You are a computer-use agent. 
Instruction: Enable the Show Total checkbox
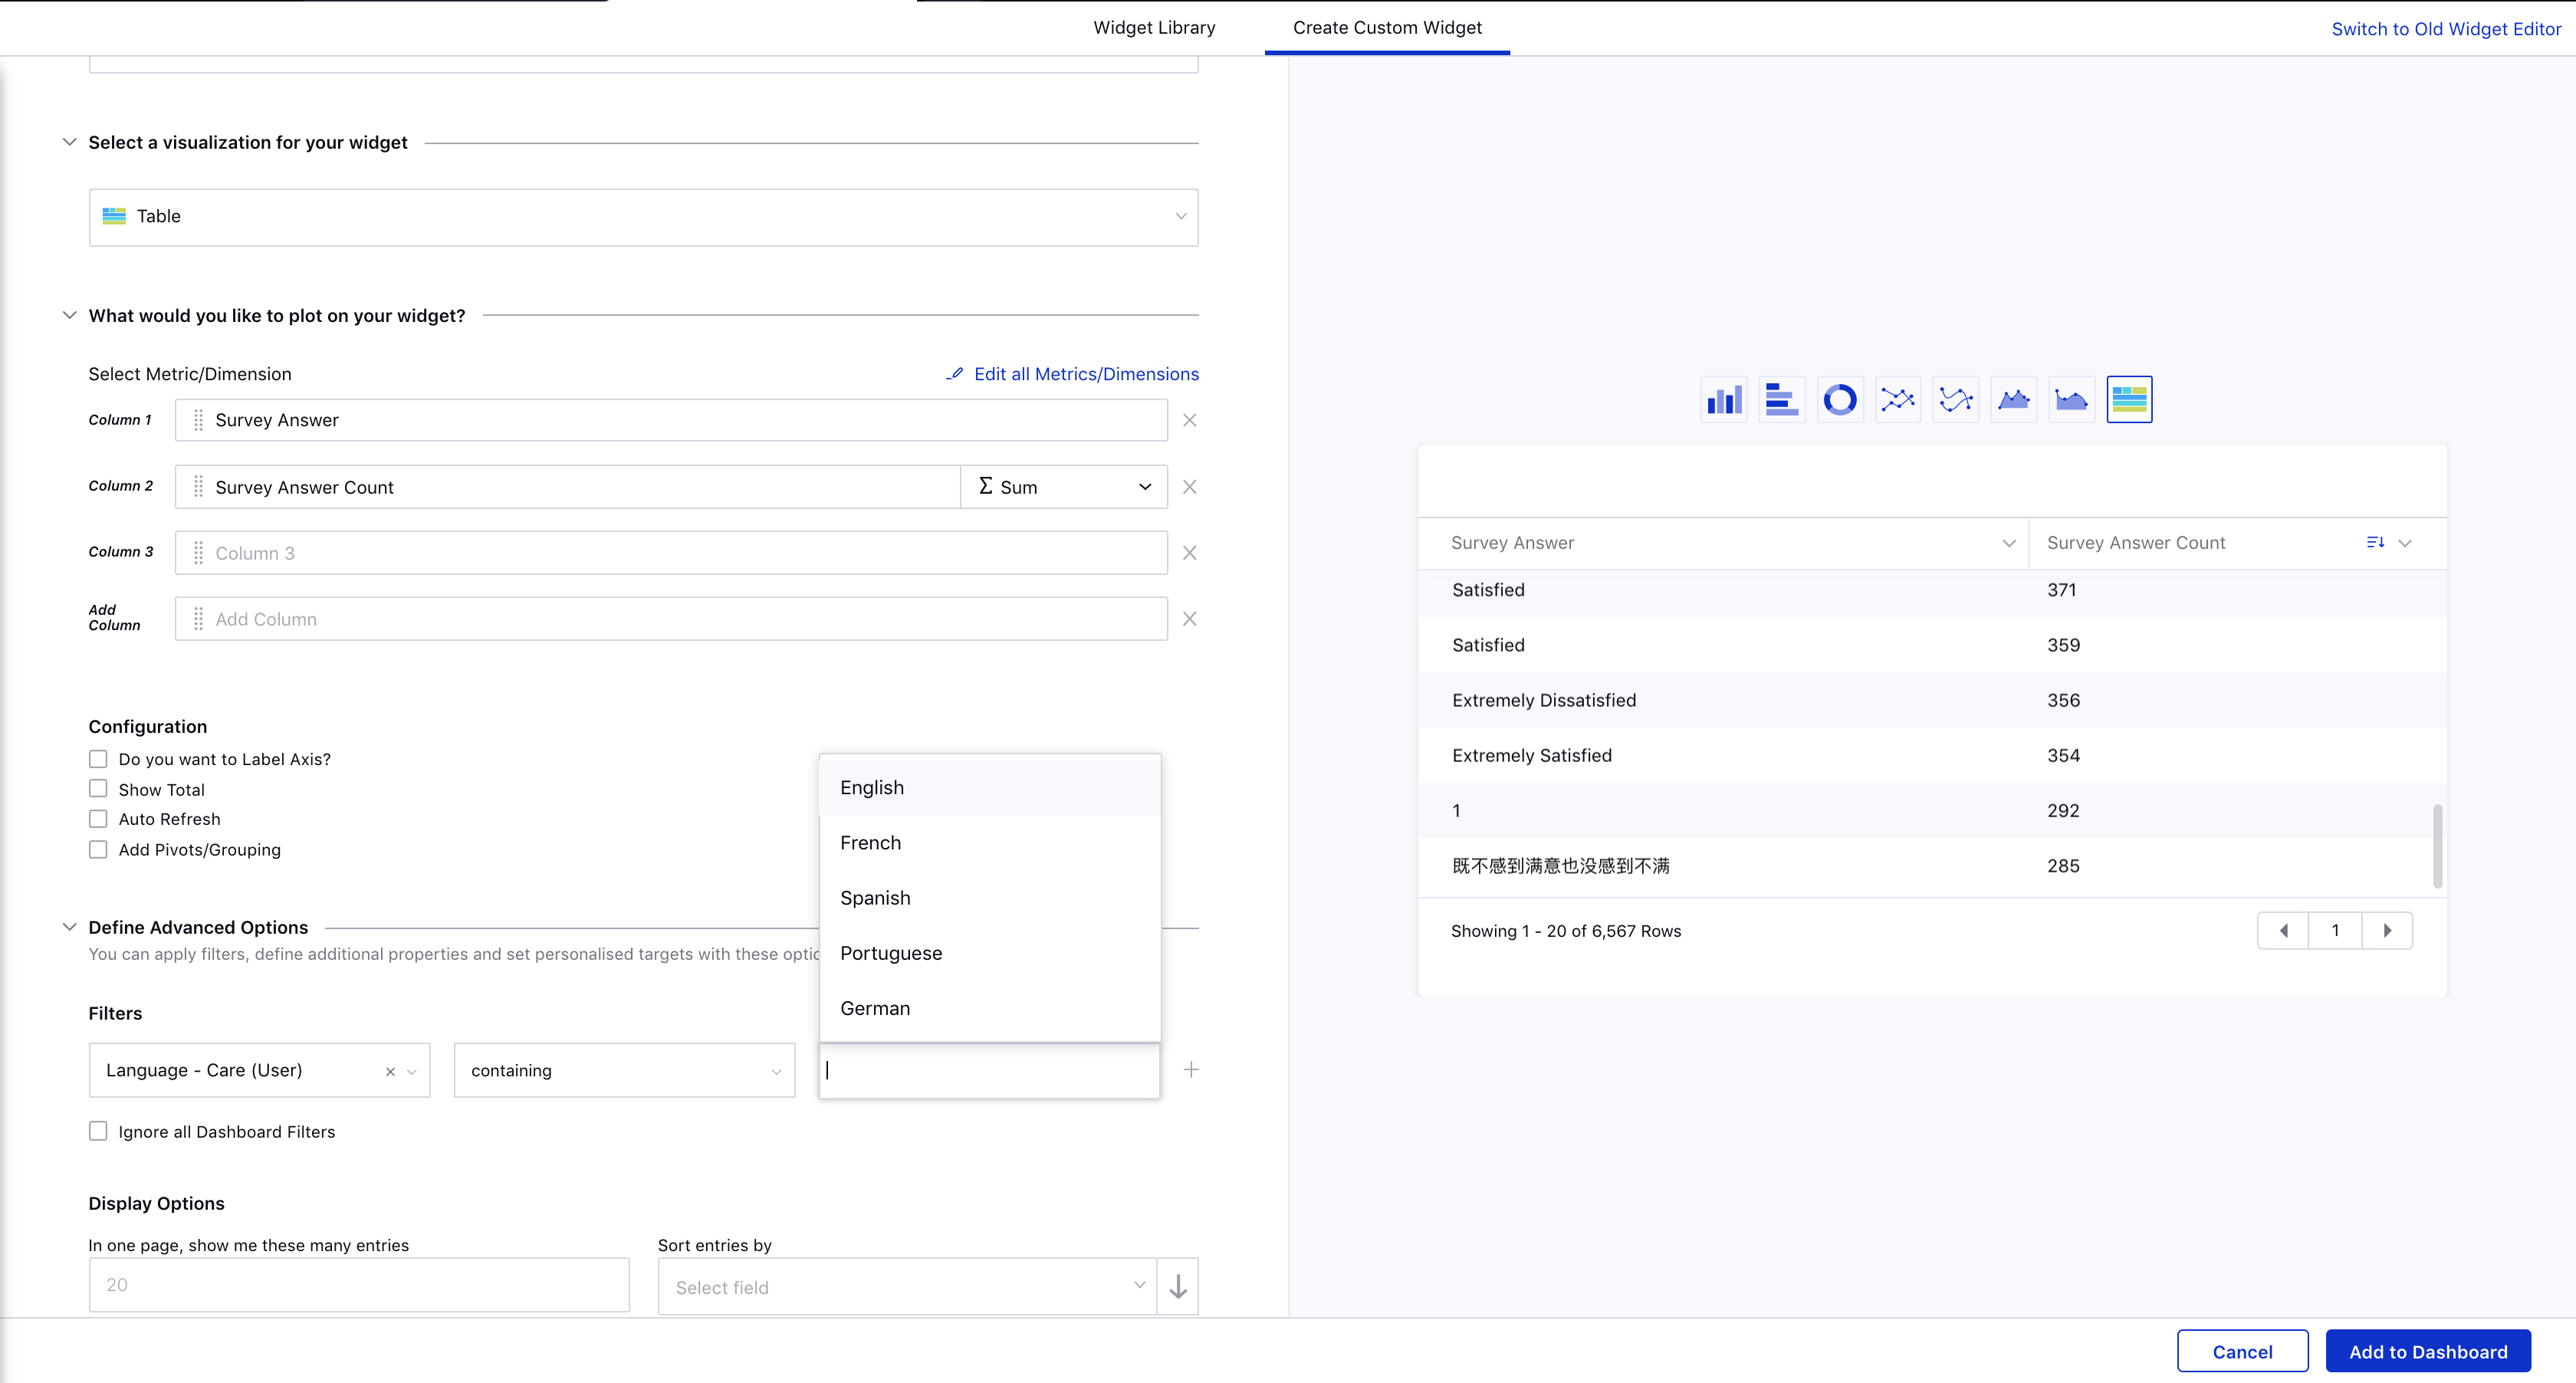[98, 789]
